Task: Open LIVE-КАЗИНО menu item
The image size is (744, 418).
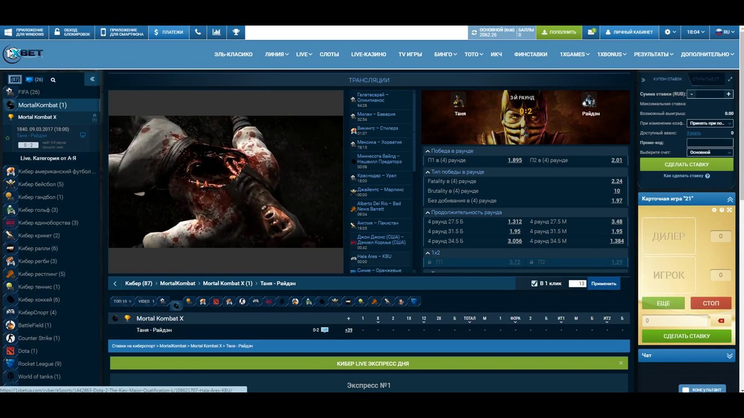Action: click(x=369, y=54)
